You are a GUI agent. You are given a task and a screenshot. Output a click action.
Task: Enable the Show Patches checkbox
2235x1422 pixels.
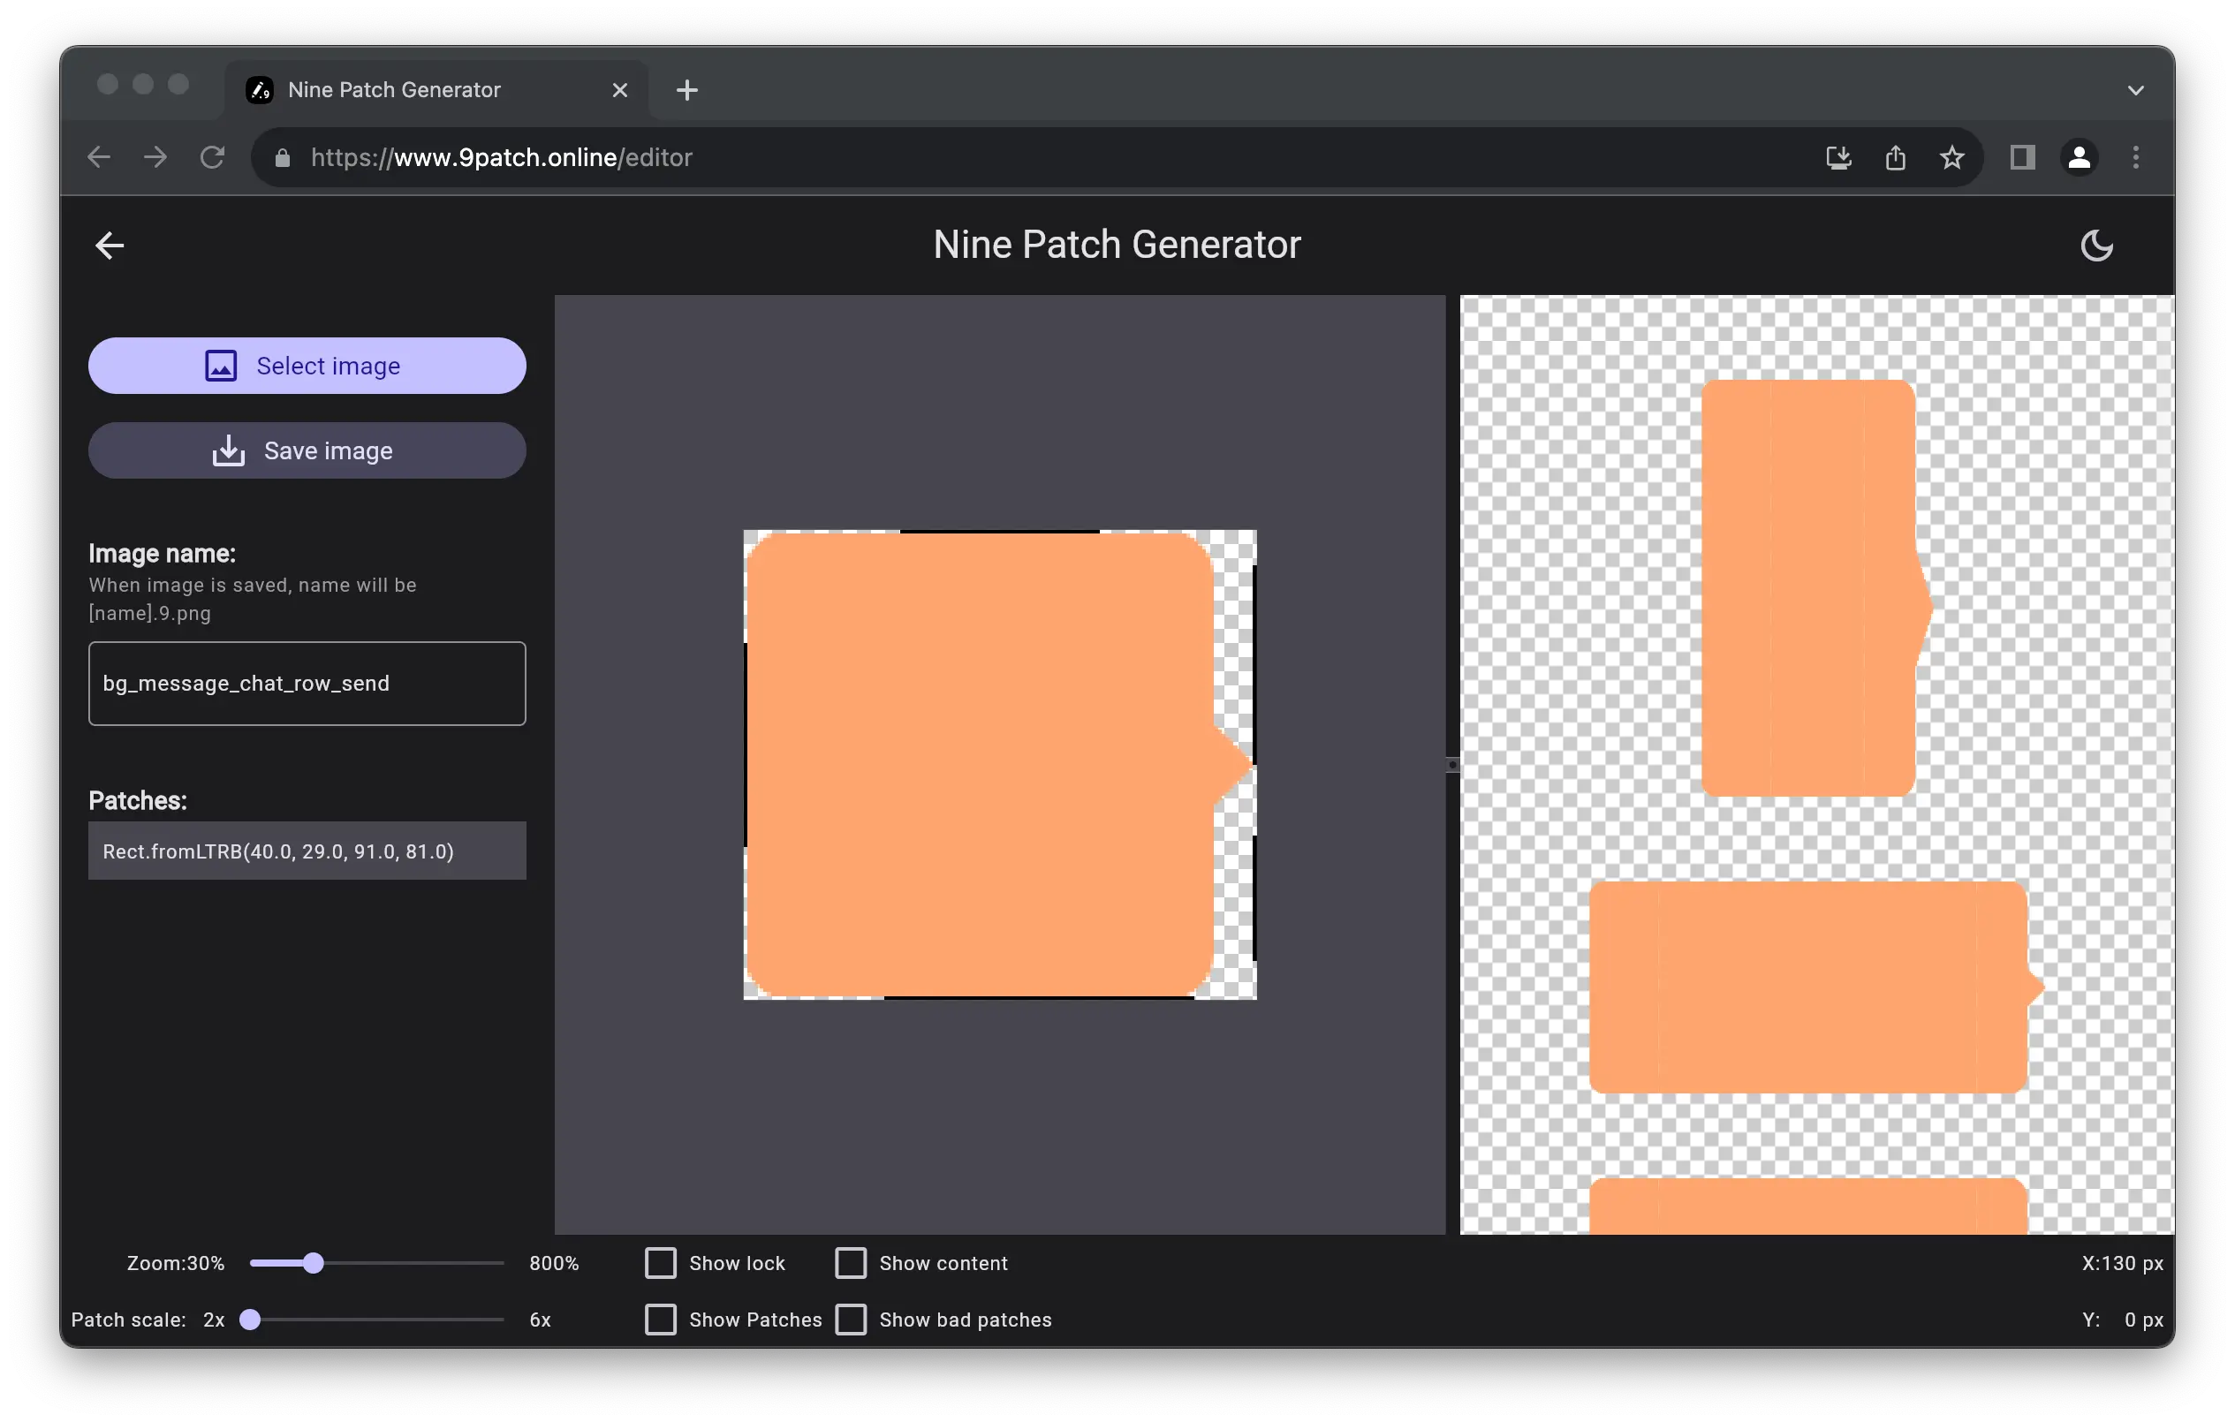661,1320
